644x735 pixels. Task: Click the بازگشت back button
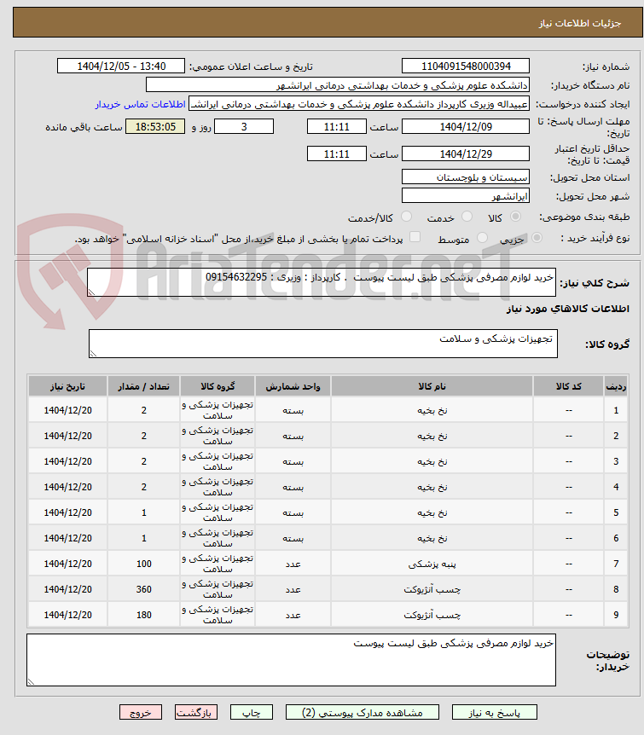click(195, 713)
